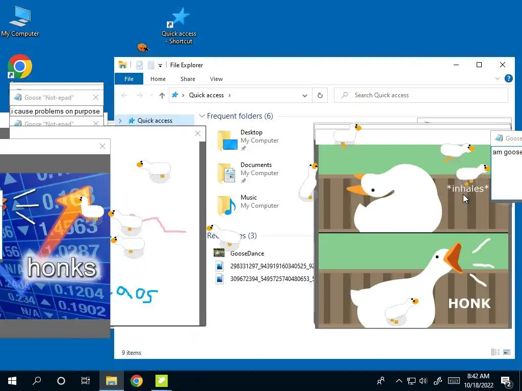Screen dimensions: 522x391
Task: Select the GooseDance recent file
Action: tap(247, 254)
